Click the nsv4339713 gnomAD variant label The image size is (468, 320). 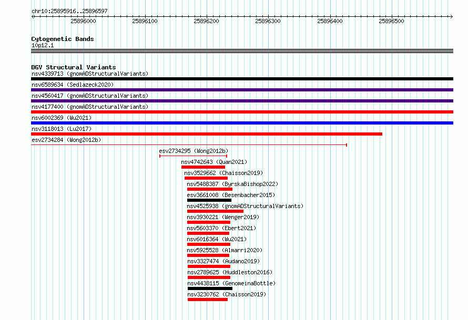click(x=90, y=74)
